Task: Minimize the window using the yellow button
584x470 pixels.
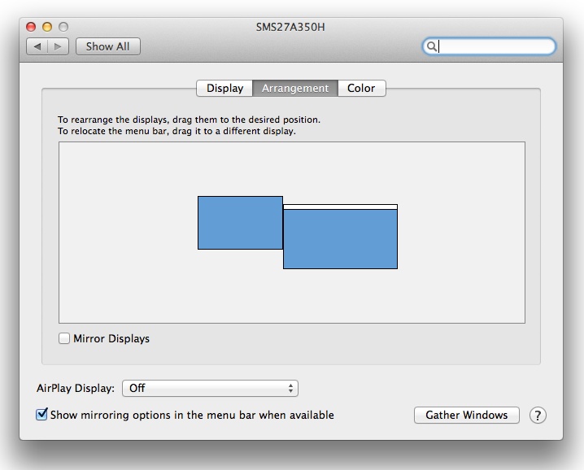Action: [48, 27]
